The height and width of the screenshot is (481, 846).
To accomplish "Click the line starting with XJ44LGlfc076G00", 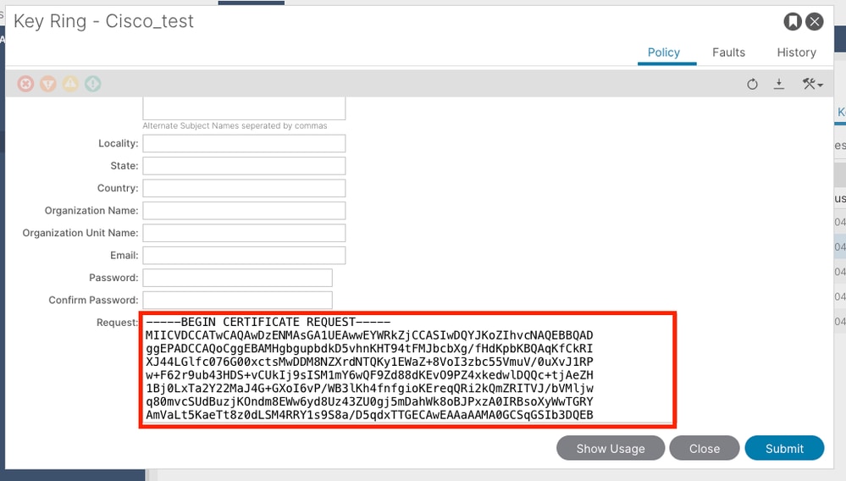I will 369,362.
